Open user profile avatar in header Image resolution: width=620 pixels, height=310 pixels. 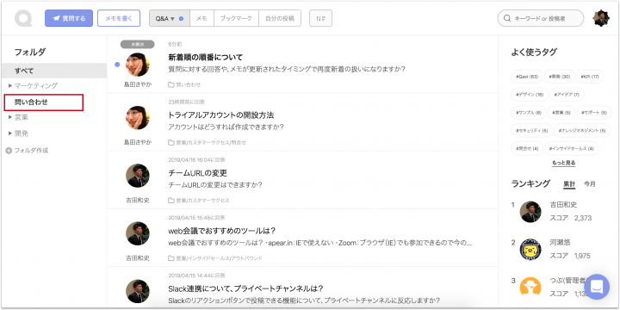pos(601,18)
